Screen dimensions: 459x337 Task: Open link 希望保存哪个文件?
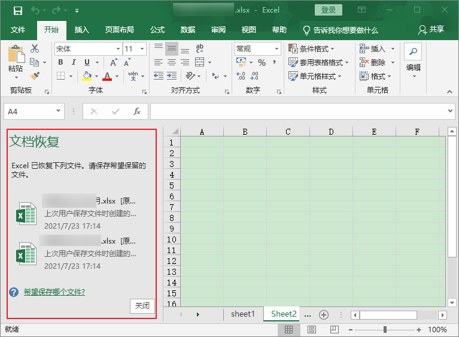pyautogui.click(x=54, y=292)
